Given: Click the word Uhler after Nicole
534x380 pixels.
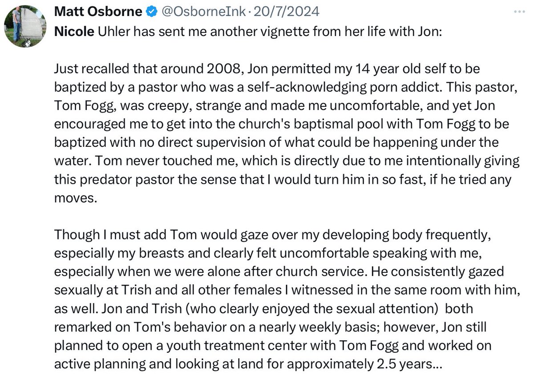Looking at the screenshot, I should click(111, 33).
